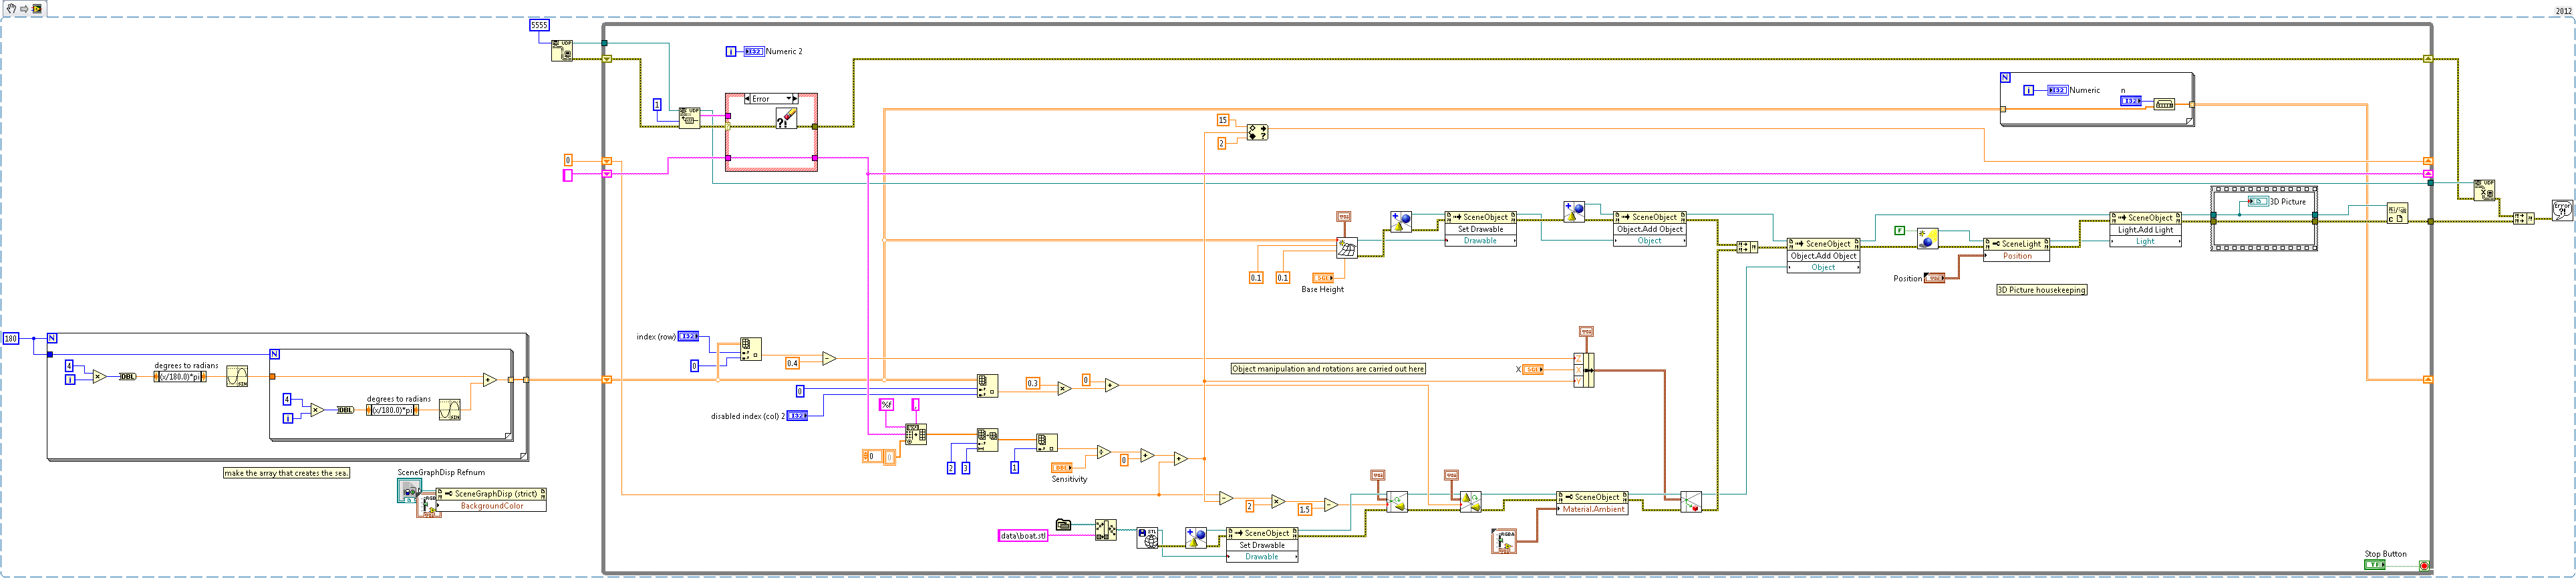
Task: Go to previous case in Error structure
Action: pos(748,99)
